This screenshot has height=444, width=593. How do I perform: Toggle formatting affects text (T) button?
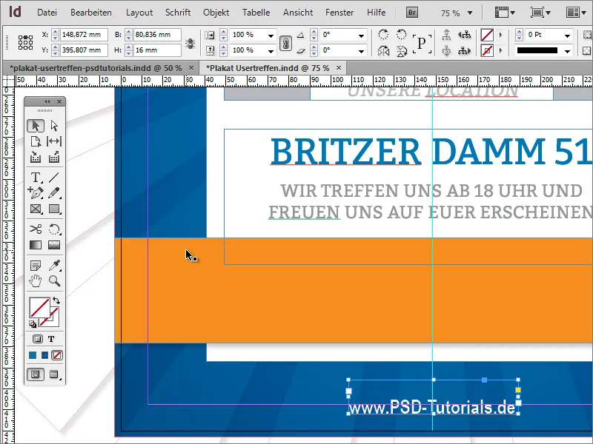click(51, 339)
